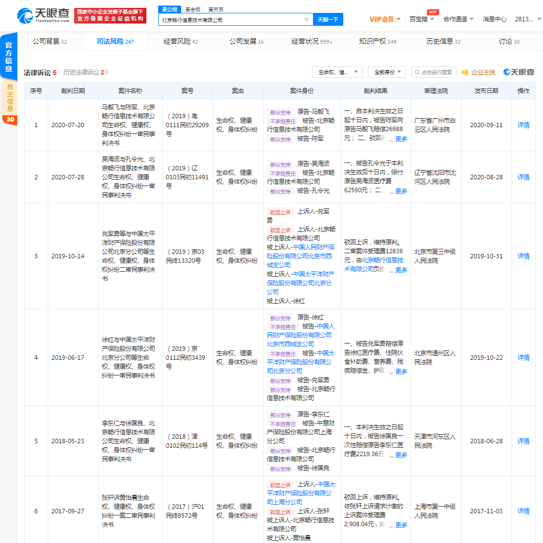This screenshot has height=543, width=543.
Task: Switch to the 讨论 tab
Action: (x=509, y=41)
